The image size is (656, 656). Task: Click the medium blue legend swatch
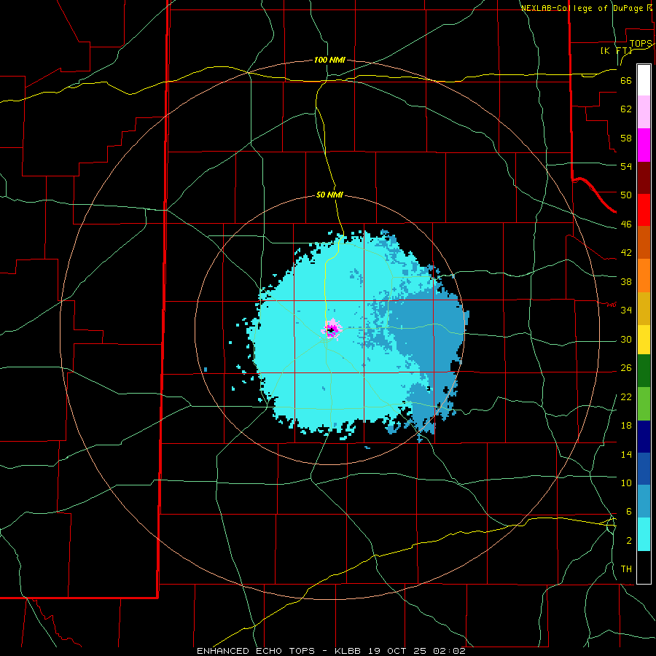click(x=644, y=469)
